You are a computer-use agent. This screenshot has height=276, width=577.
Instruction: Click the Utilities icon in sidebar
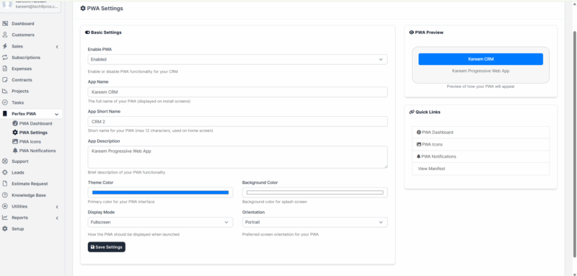pos(5,206)
